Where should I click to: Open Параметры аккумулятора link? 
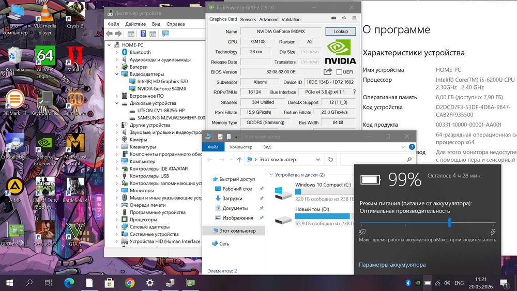pyautogui.click(x=392, y=265)
